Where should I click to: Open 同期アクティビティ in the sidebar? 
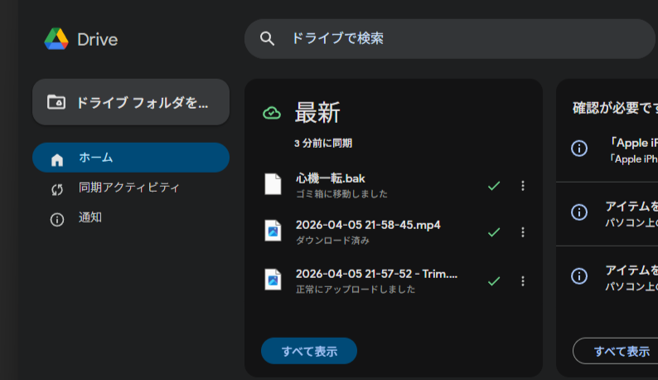click(x=131, y=188)
